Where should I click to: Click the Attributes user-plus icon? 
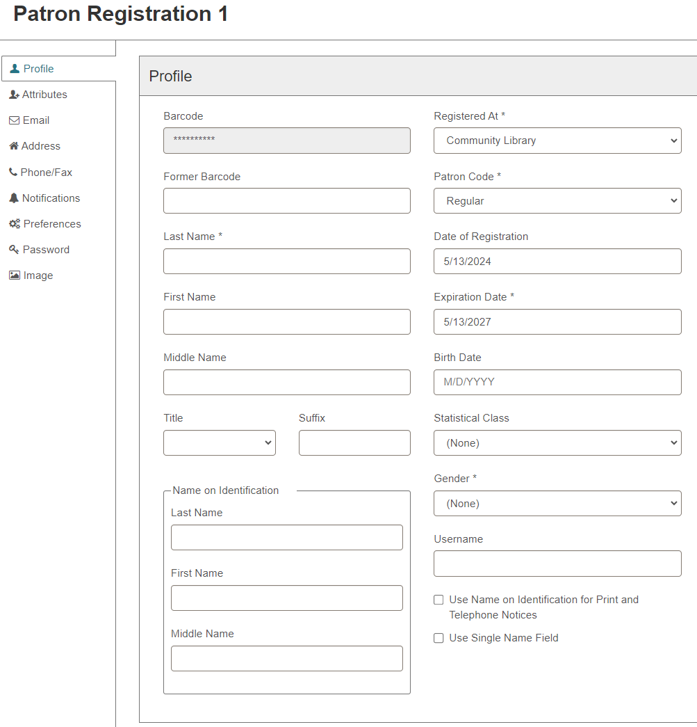(15, 95)
